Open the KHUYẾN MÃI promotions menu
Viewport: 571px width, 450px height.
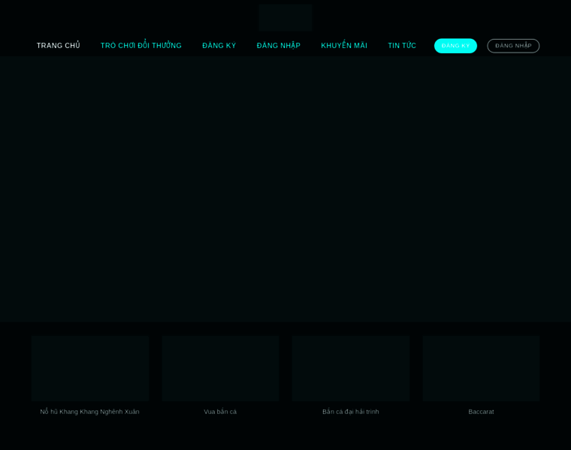344,46
